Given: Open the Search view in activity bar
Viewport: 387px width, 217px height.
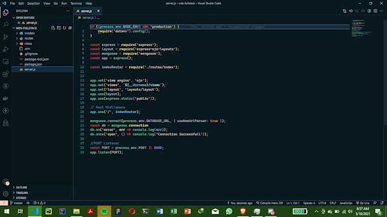Looking at the screenshot, I should pos(6,24).
